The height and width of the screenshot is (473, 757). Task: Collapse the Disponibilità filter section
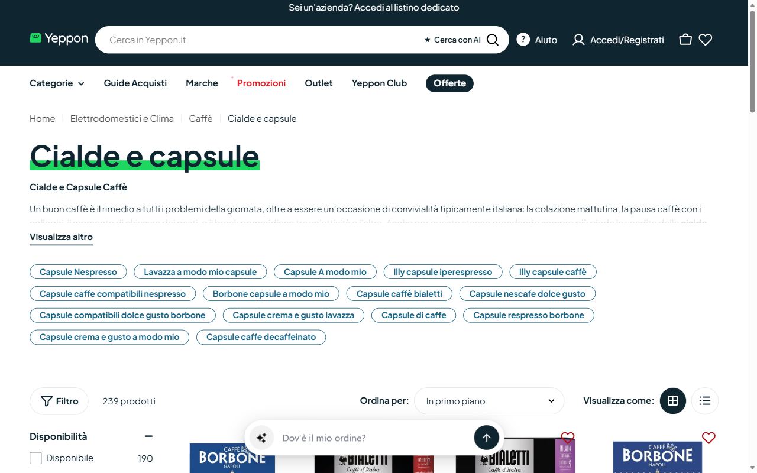[x=148, y=436]
